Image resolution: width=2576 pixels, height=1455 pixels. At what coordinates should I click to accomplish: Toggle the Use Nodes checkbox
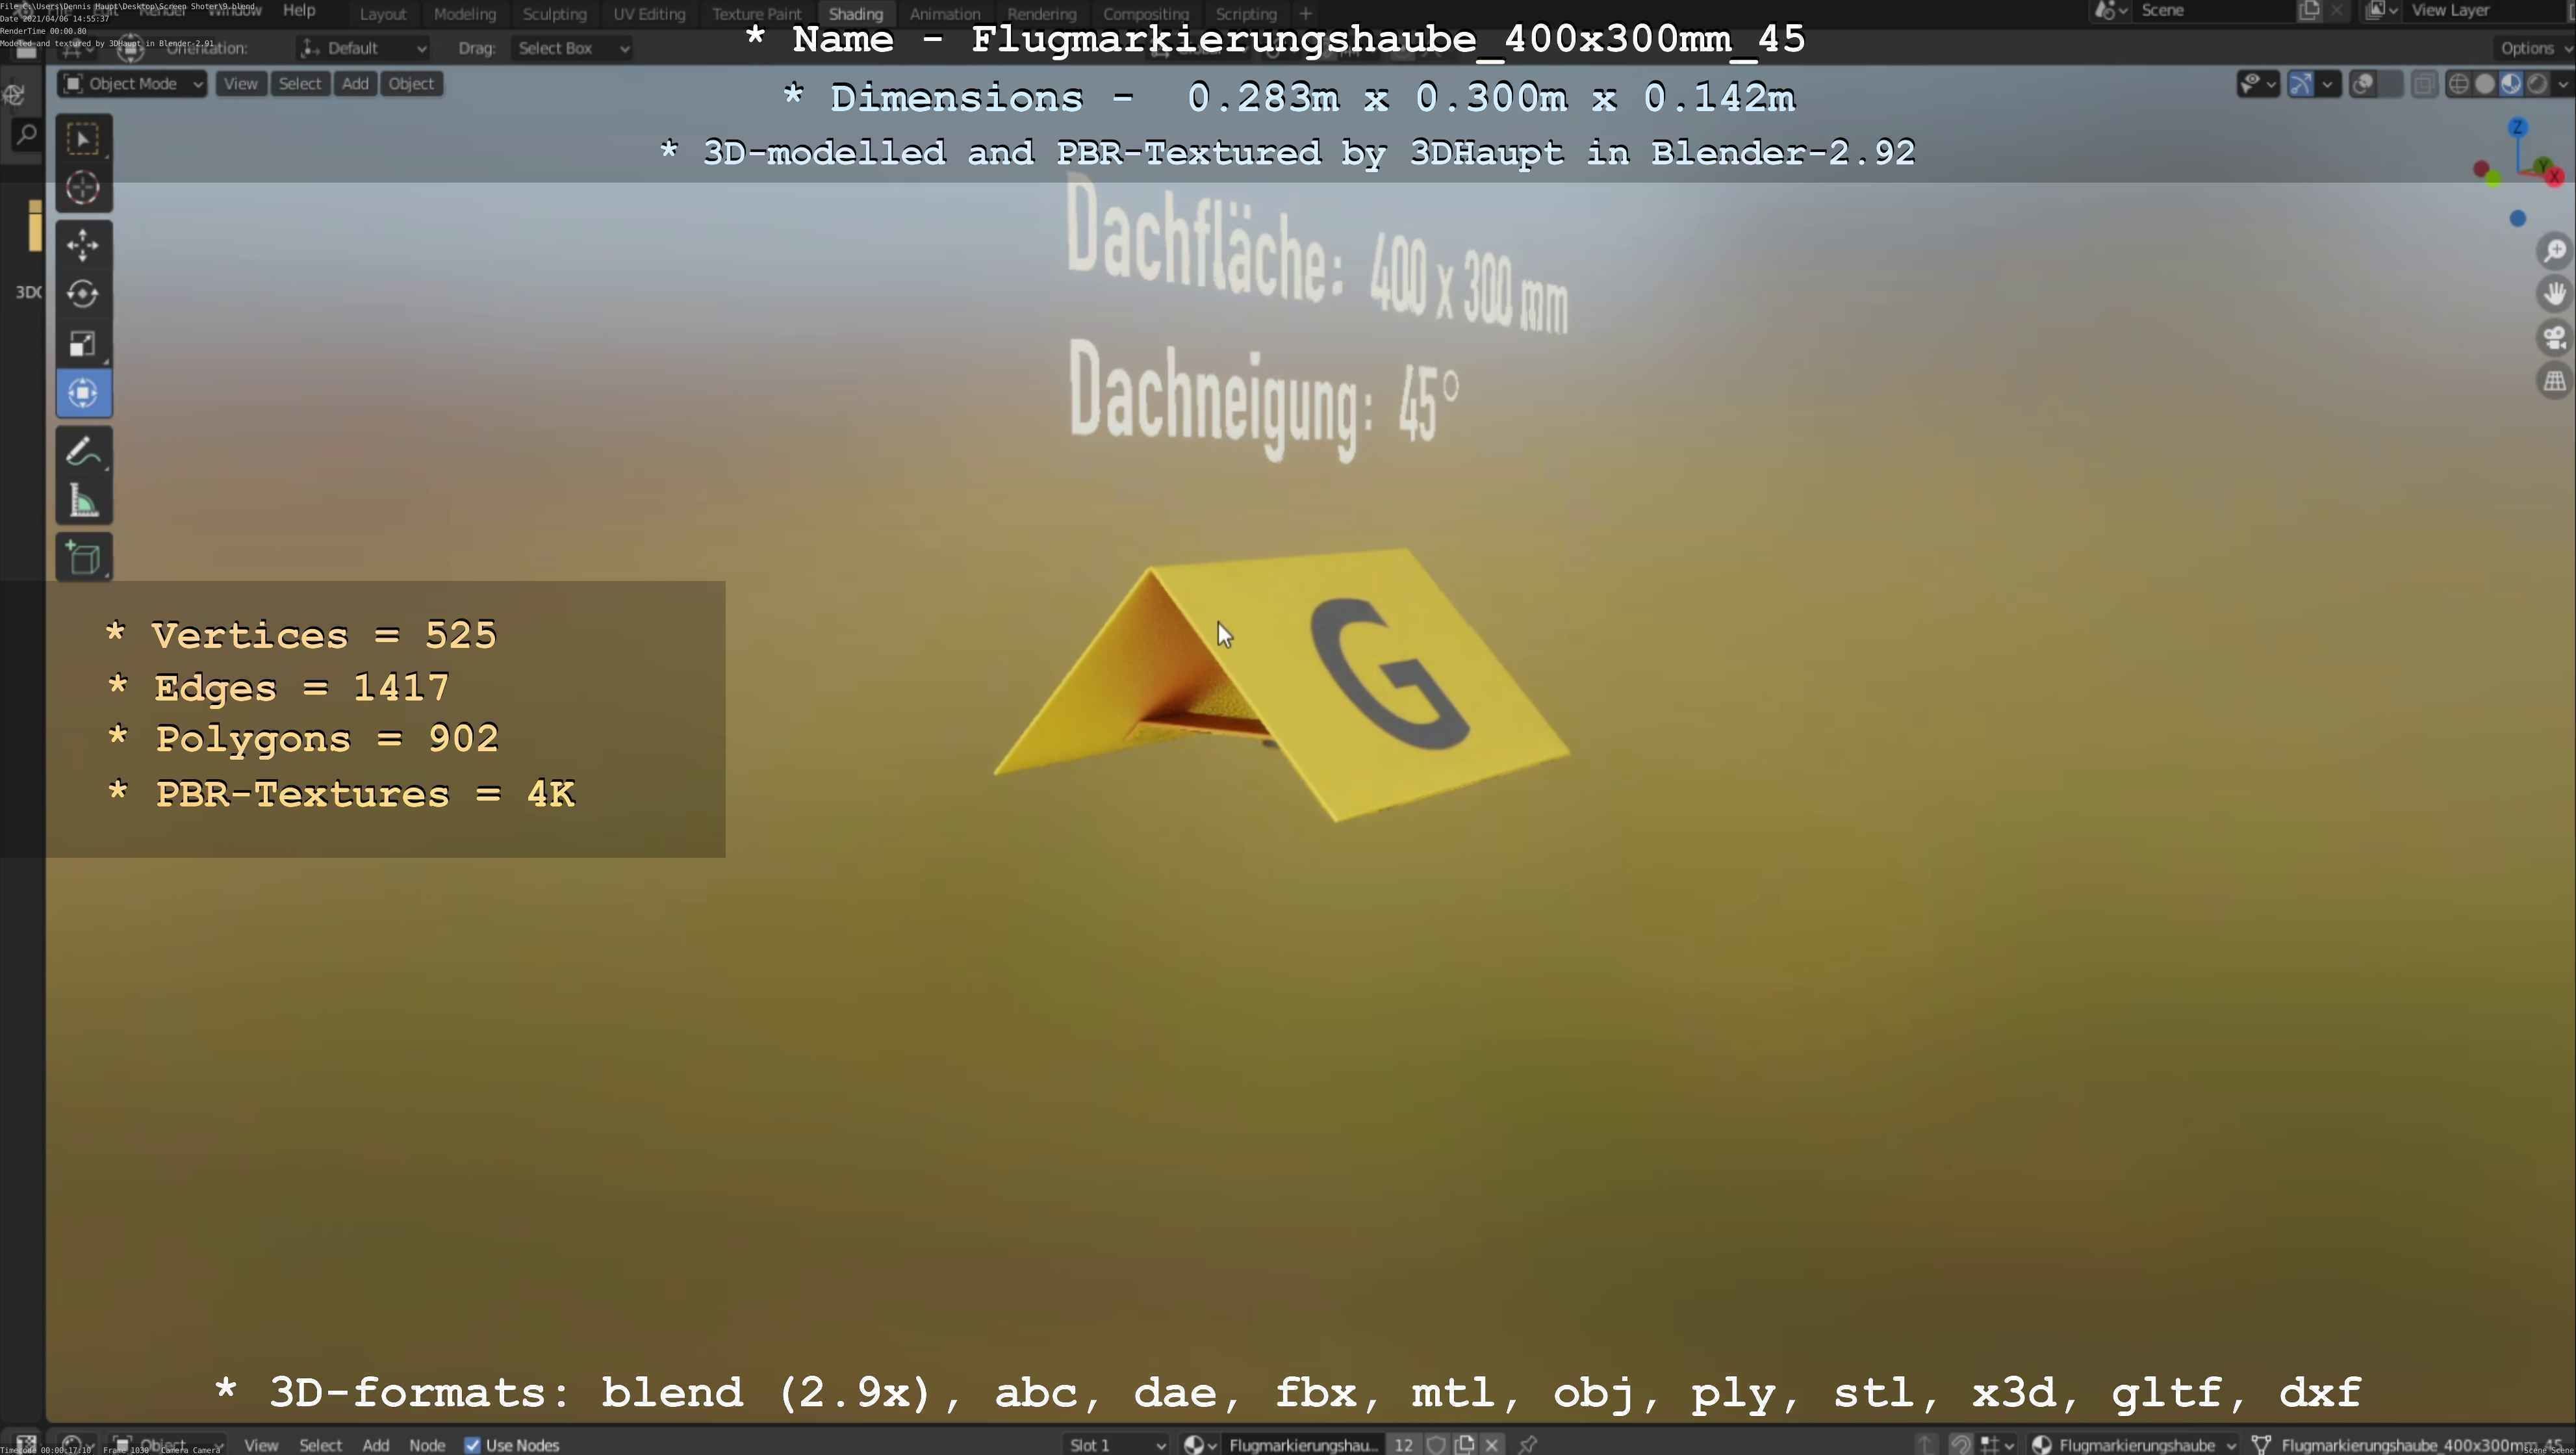pyautogui.click(x=473, y=1445)
